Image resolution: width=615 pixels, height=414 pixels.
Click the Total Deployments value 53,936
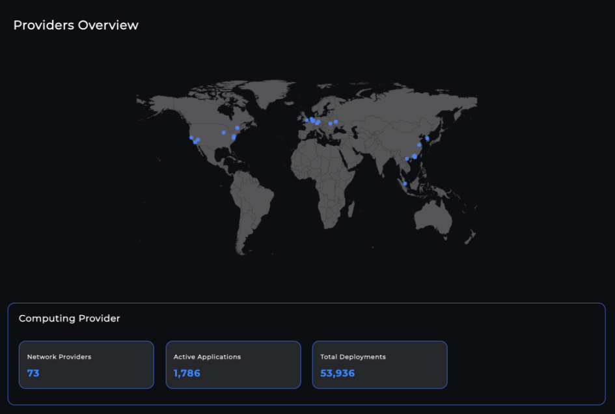click(x=337, y=373)
